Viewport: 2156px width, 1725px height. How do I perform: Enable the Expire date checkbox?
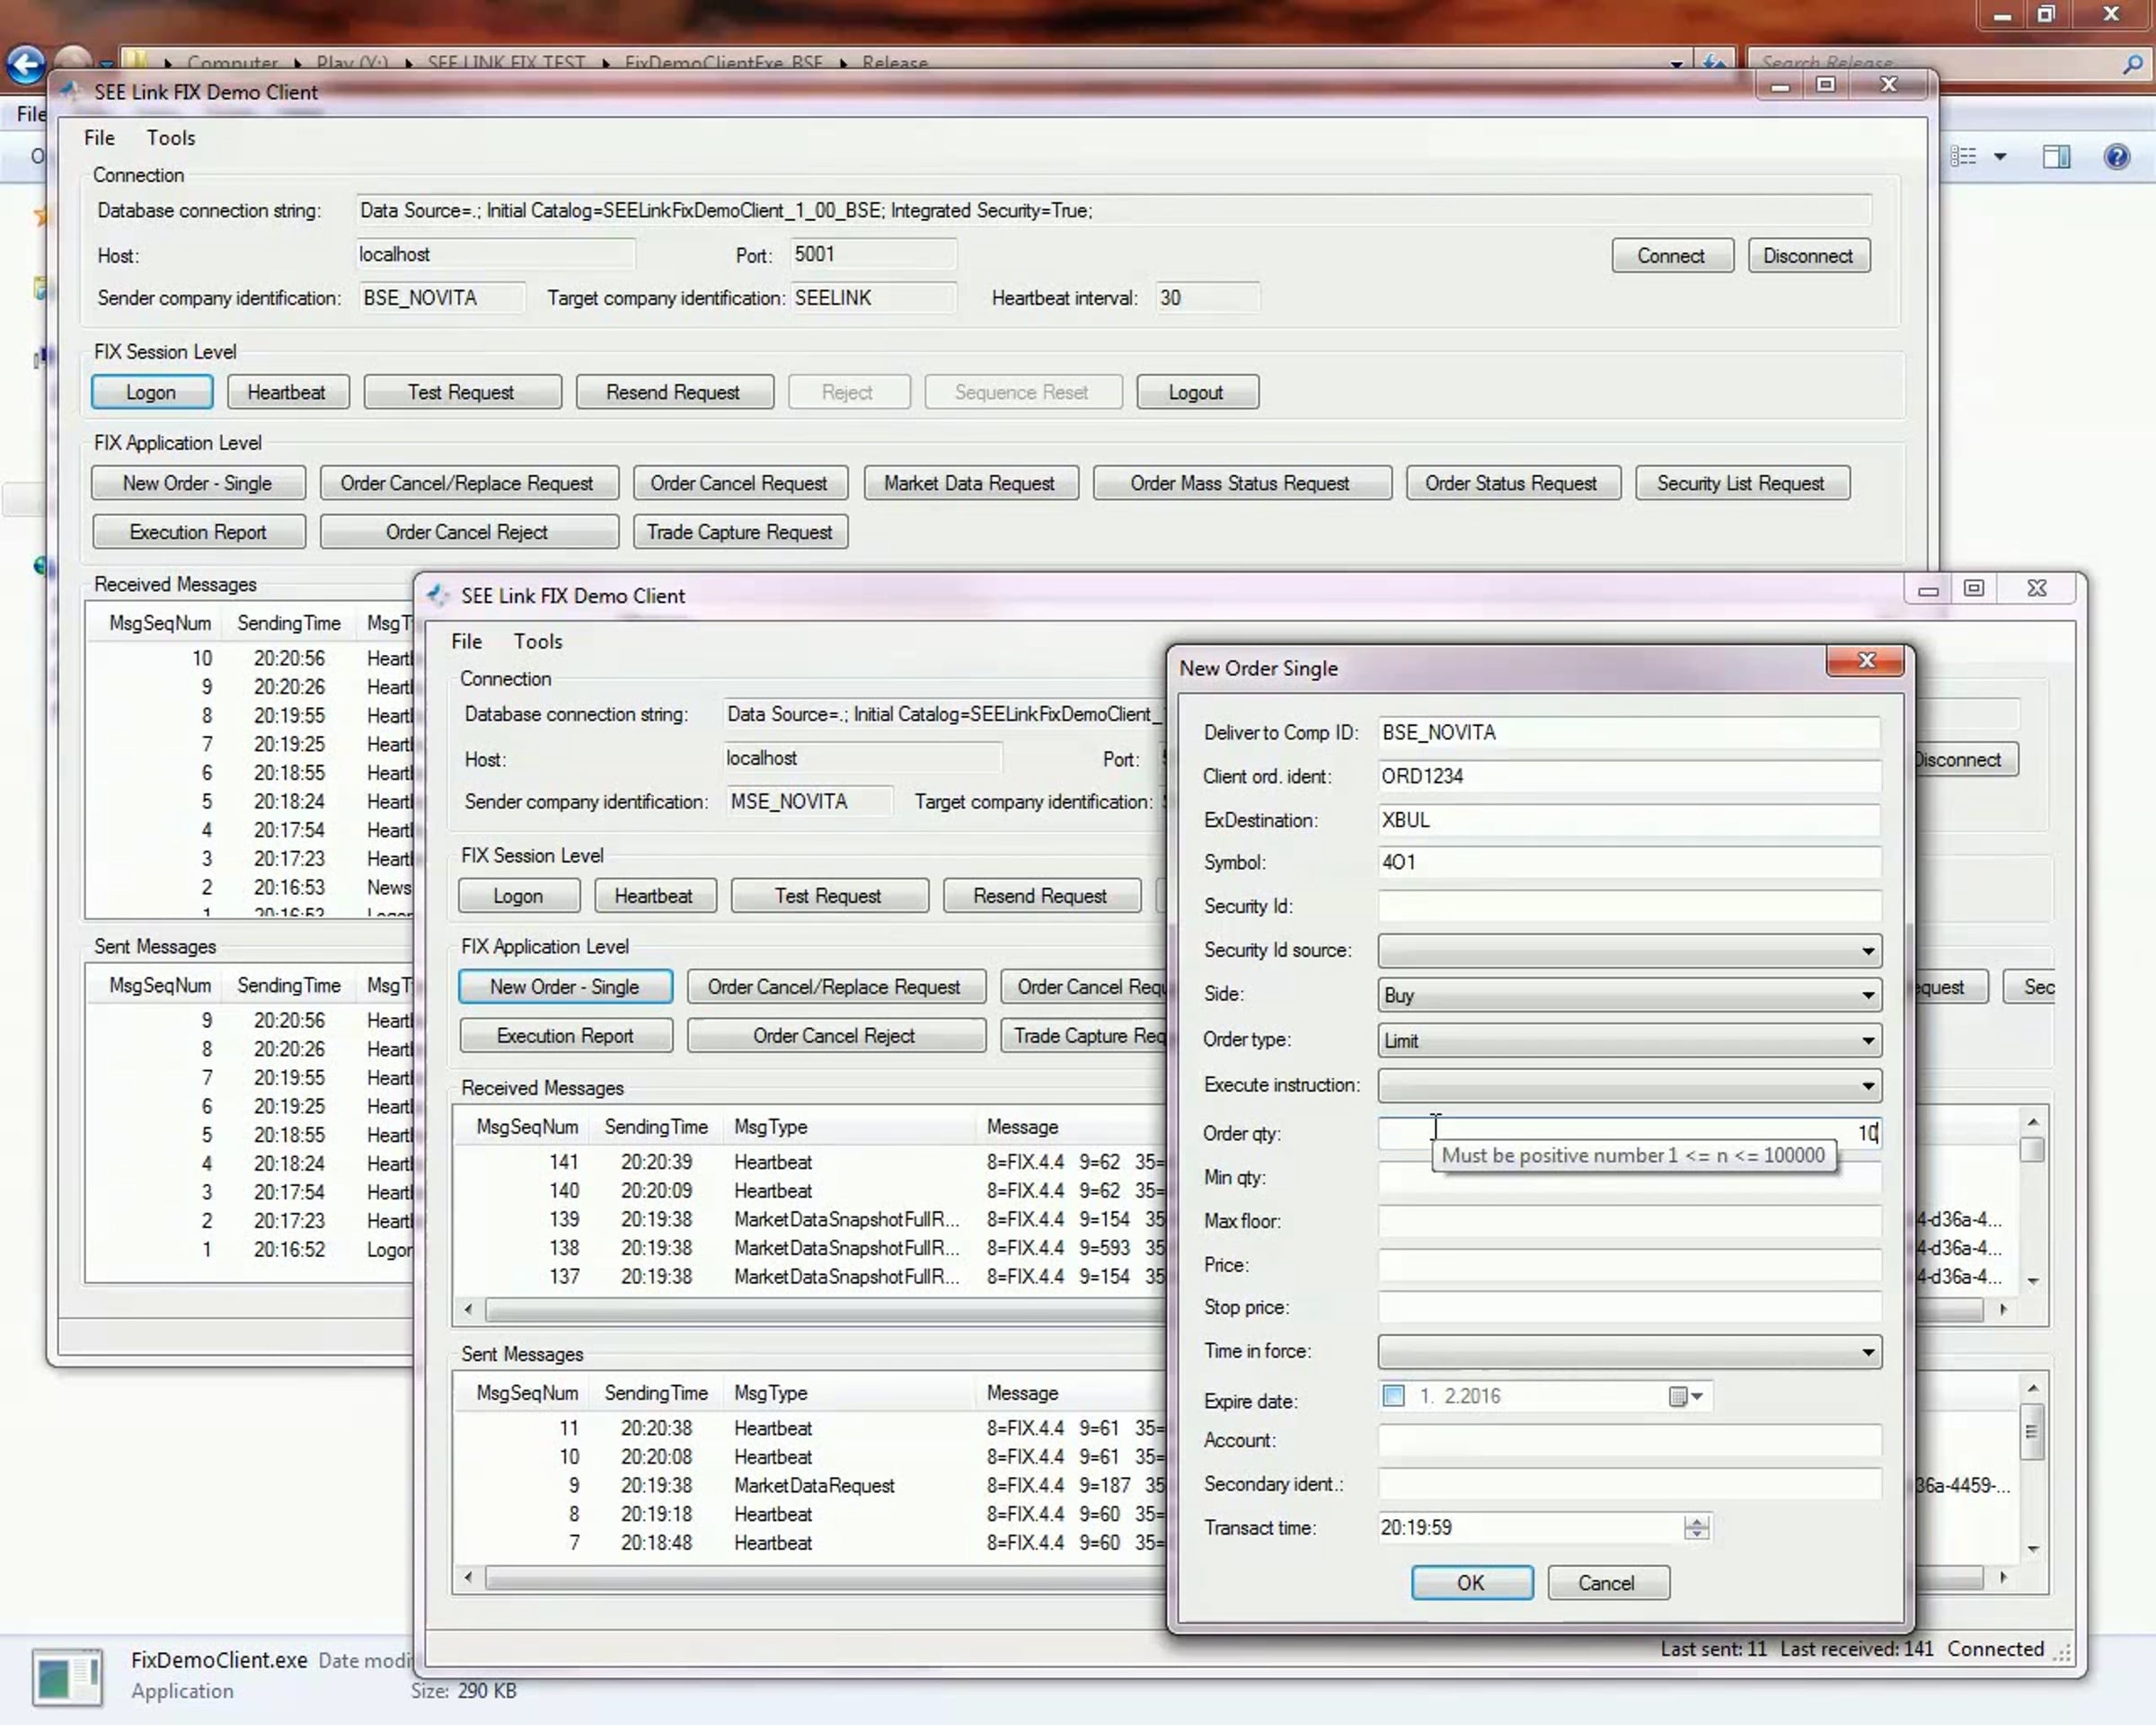coord(1393,1396)
